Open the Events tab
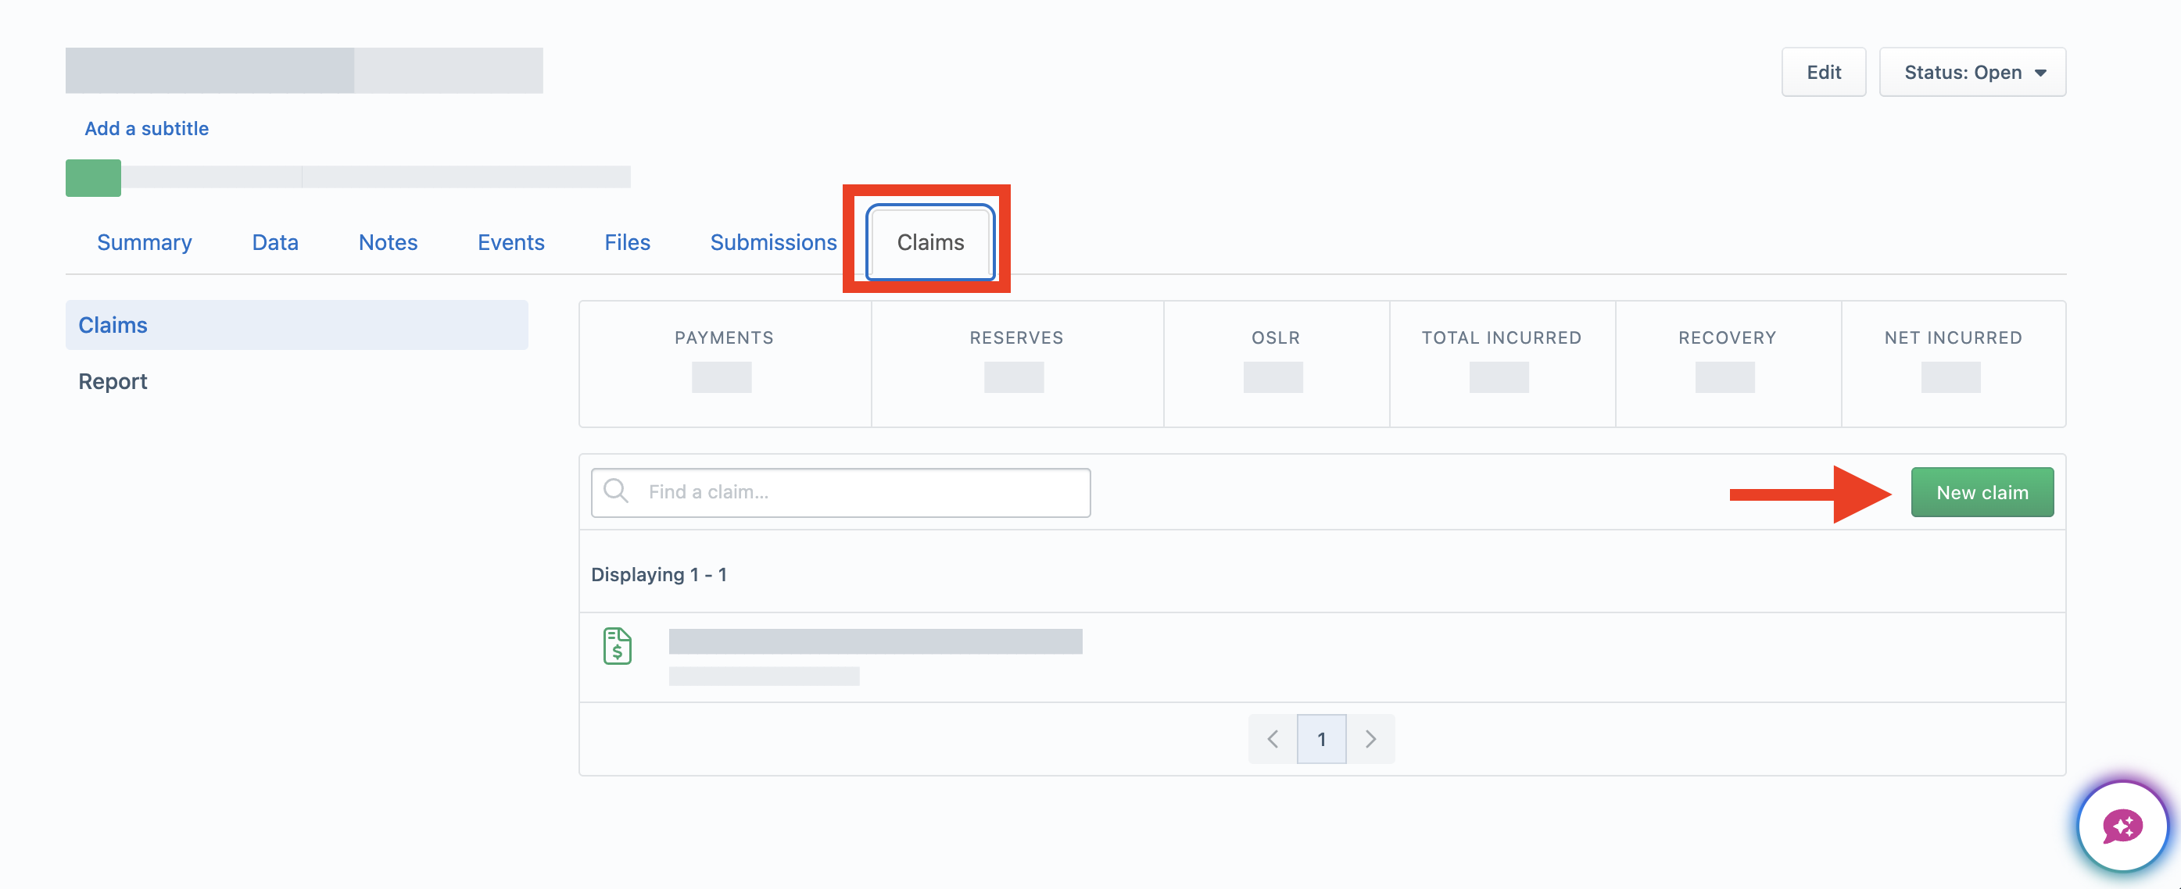This screenshot has height=889, width=2181. click(510, 242)
